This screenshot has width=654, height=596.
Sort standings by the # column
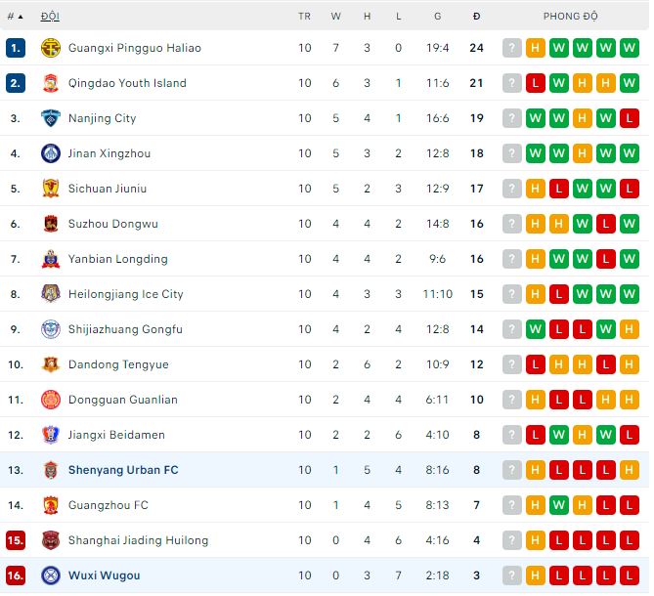click(15, 17)
